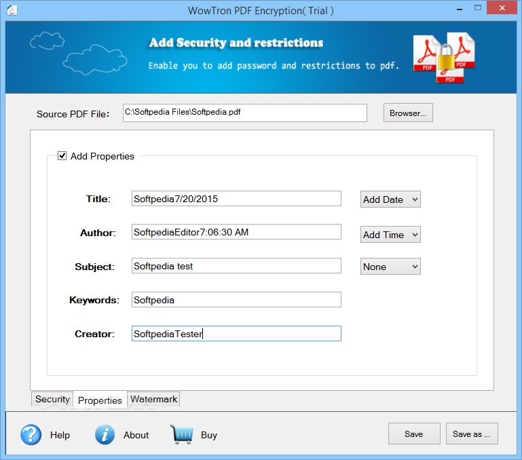The image size is (522, 460).
Task: Click the Help text label
Action: click(x=60, y=435)
